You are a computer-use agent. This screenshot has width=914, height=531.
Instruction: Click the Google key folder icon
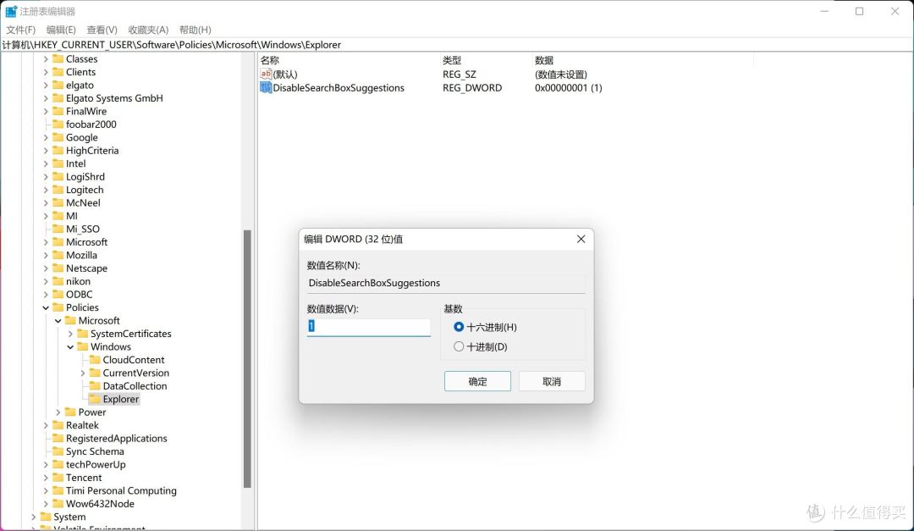(x=58, y=137)
